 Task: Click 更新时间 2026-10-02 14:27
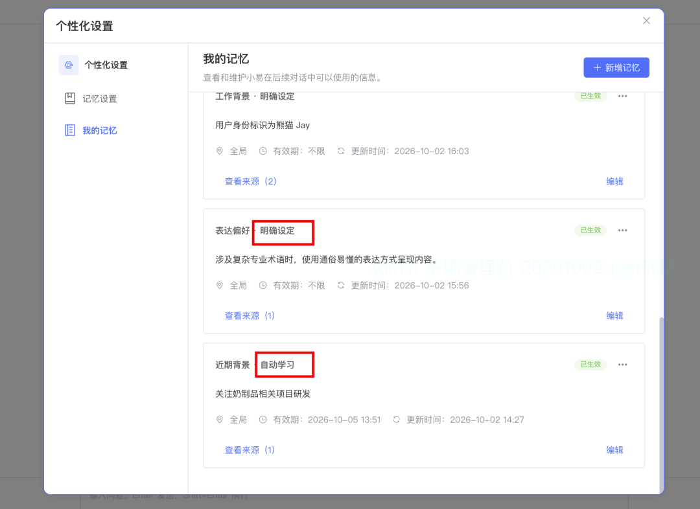465,420
